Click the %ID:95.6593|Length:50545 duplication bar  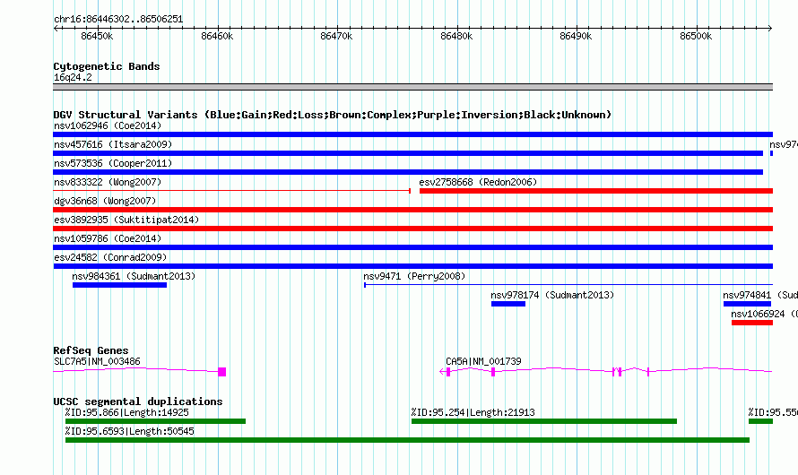[x=407, y=440]
